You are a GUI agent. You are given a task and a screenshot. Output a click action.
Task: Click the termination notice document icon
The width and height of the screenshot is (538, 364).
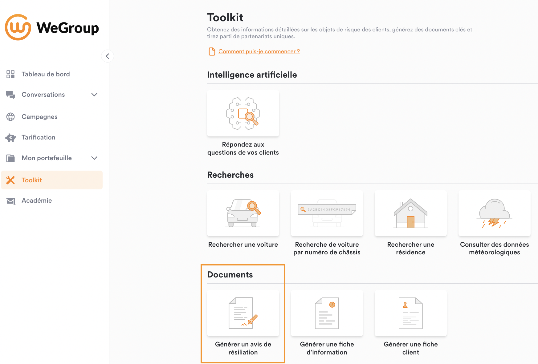tap(243, 313)
